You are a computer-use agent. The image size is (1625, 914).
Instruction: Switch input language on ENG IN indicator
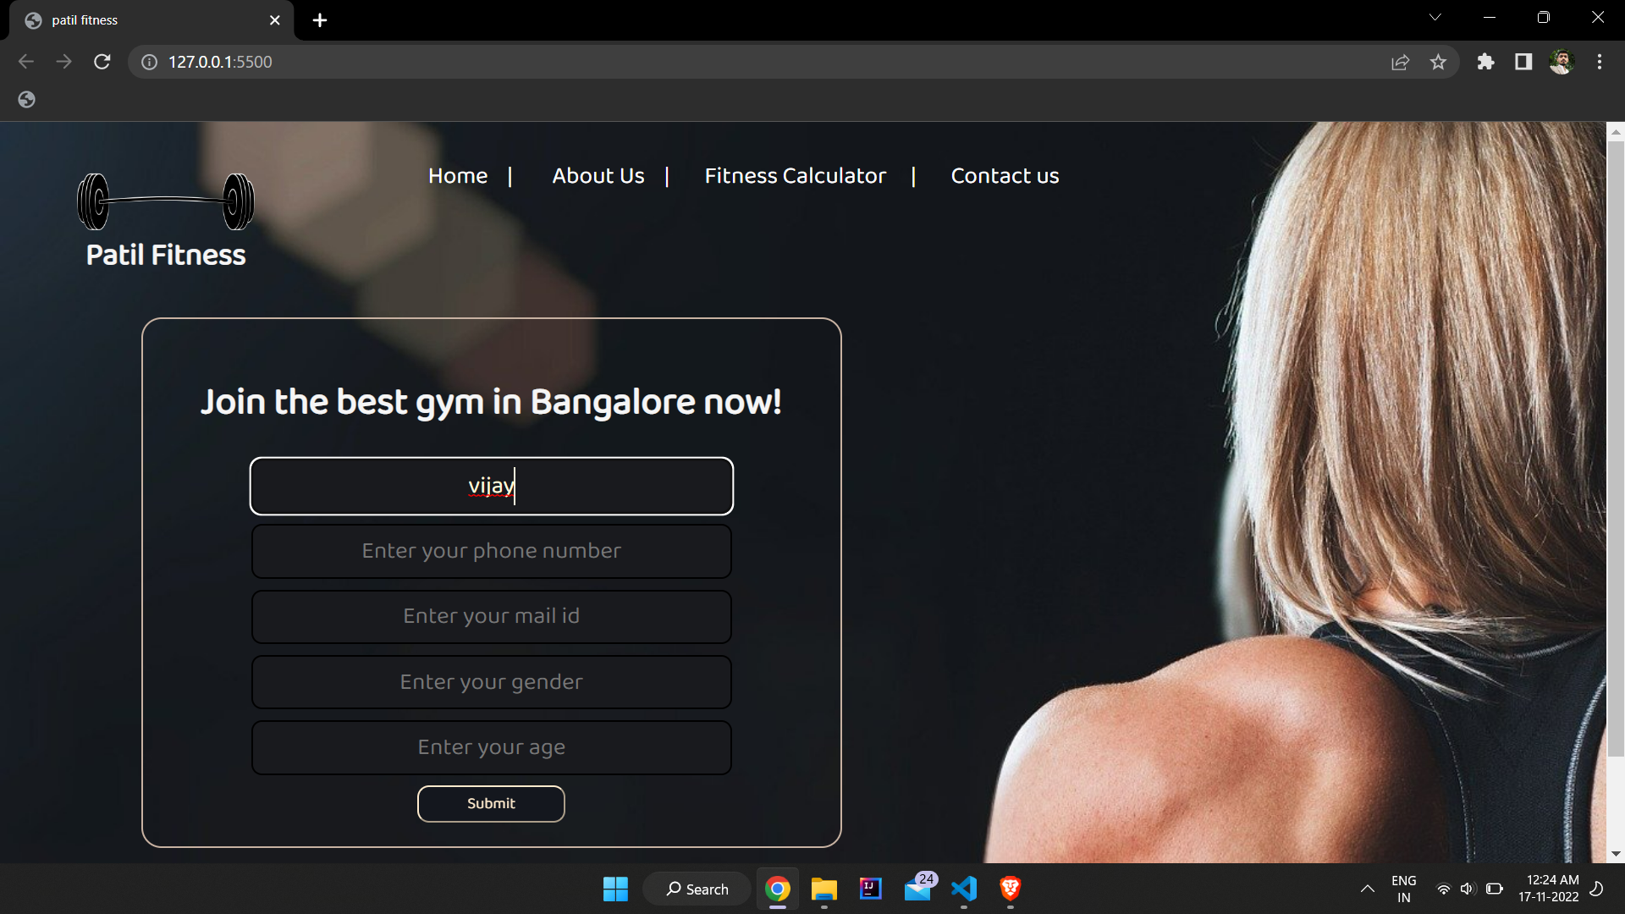[1403, 889]
